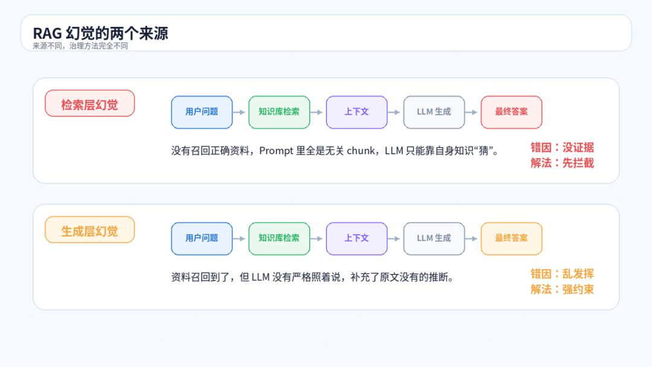
Task: Click the 生成层幻觉 orange label
Action: point(90,230)
